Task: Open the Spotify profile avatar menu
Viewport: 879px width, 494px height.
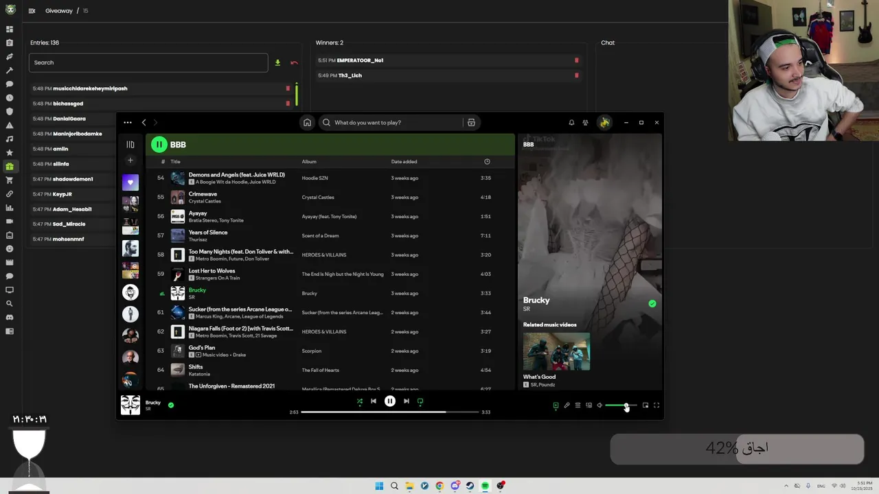Action: 604,123
